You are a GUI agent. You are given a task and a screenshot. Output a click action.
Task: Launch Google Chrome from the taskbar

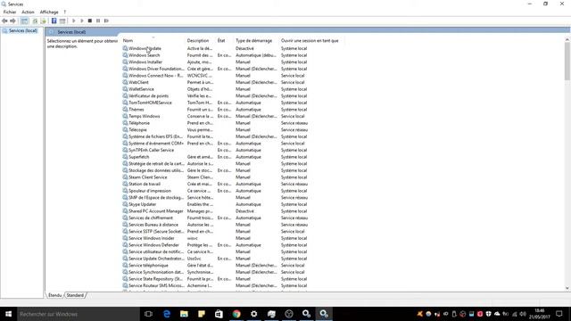click(x=236, y=314)
